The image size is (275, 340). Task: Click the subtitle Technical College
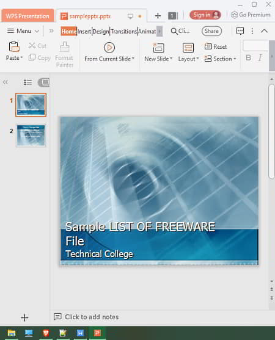point(99,254)
